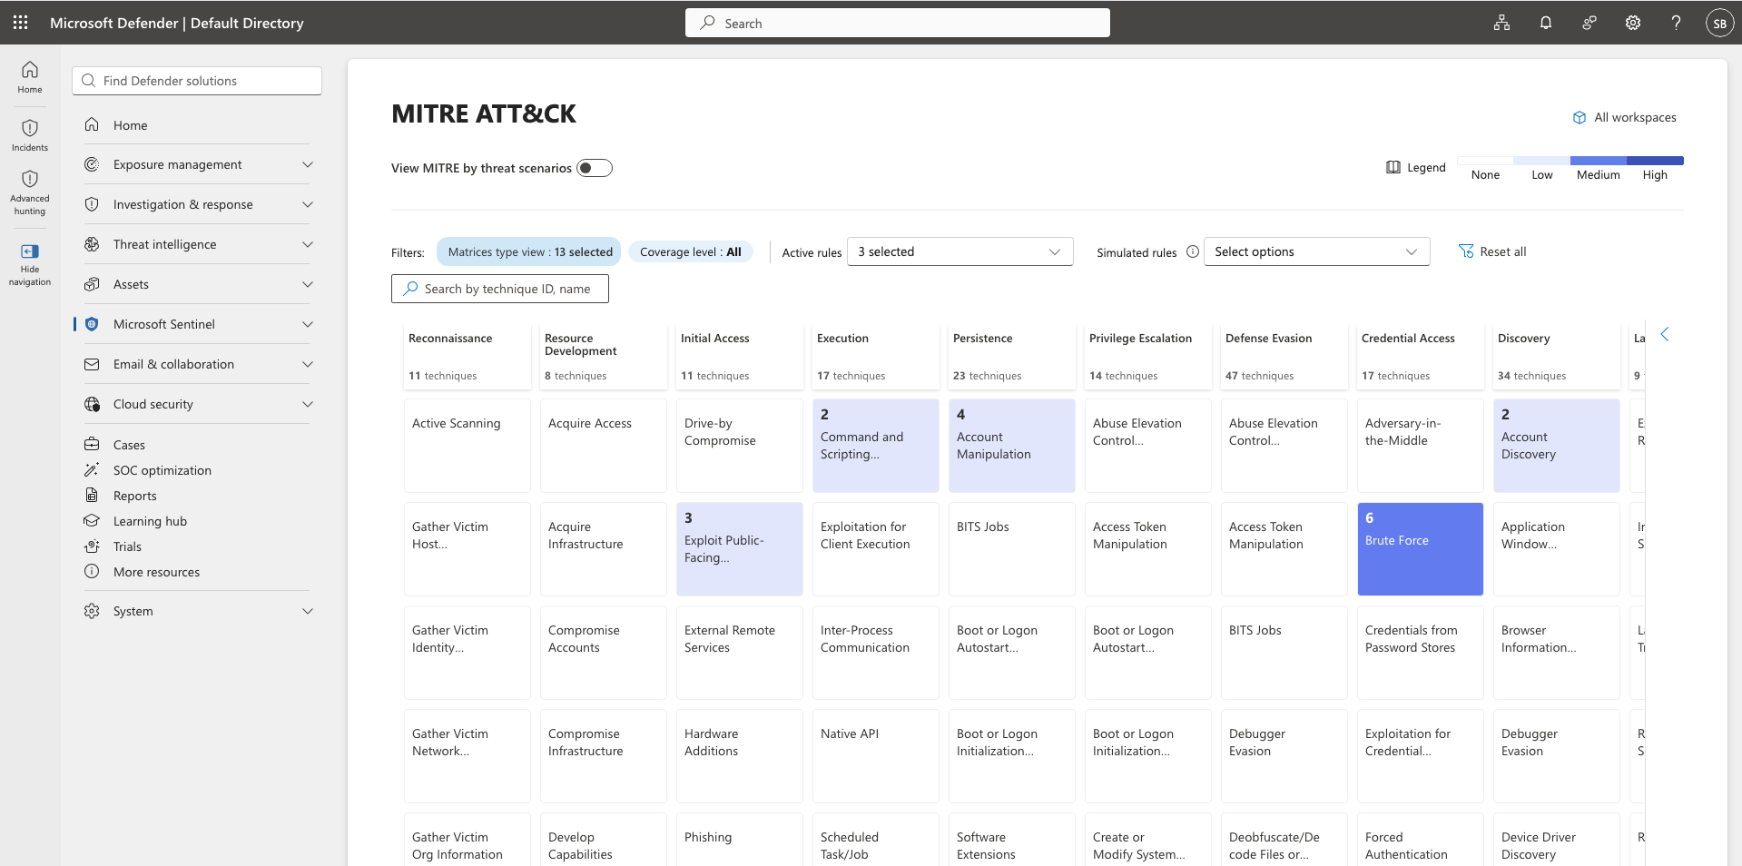Image resolution: width=1742 pixels, height=866 pixels.
Task: Toggle View MITRE by threat scenarios switch
Action: click(595, 168)
